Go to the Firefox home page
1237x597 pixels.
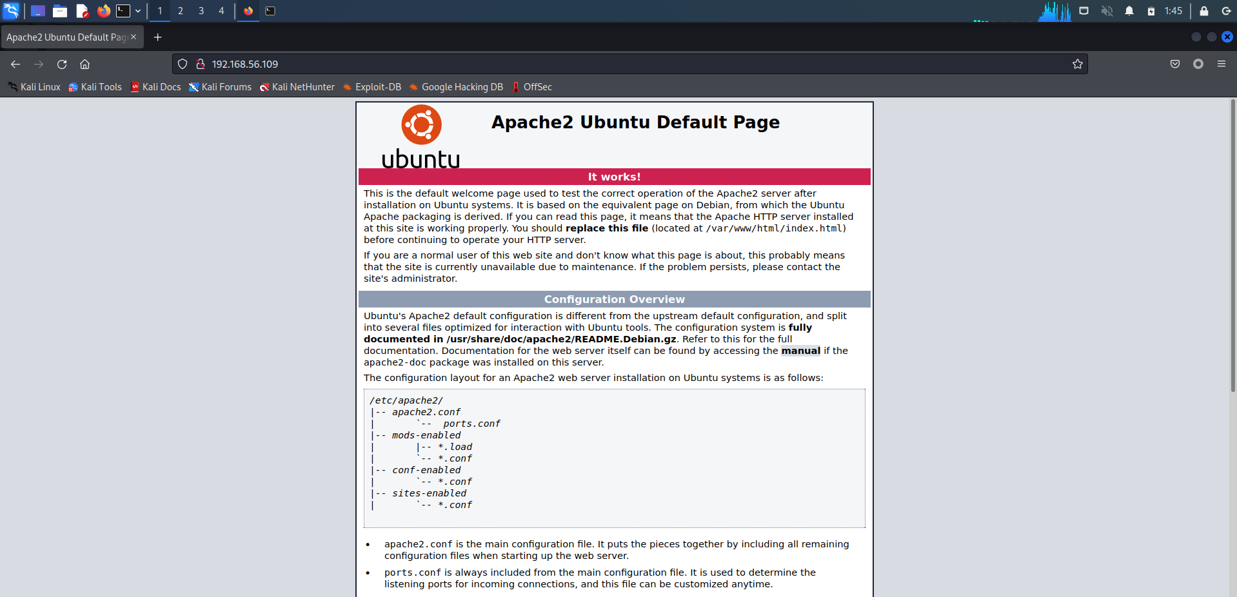(84, 64)
